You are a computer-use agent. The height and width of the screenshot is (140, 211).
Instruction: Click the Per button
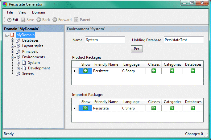click(137, 49)
